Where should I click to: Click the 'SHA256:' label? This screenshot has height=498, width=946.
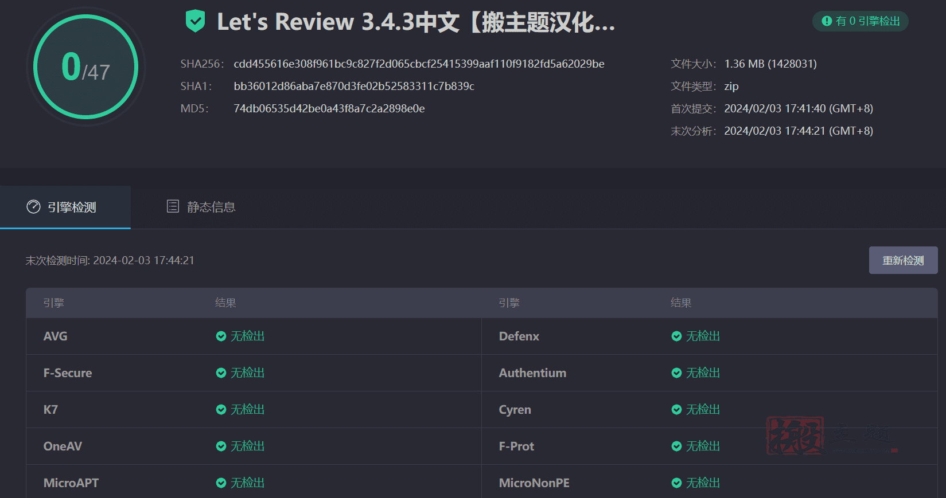202,64
